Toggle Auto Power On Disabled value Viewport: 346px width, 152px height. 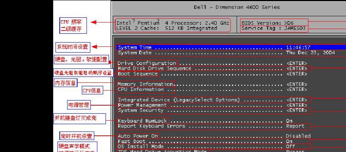click(298, 136)
